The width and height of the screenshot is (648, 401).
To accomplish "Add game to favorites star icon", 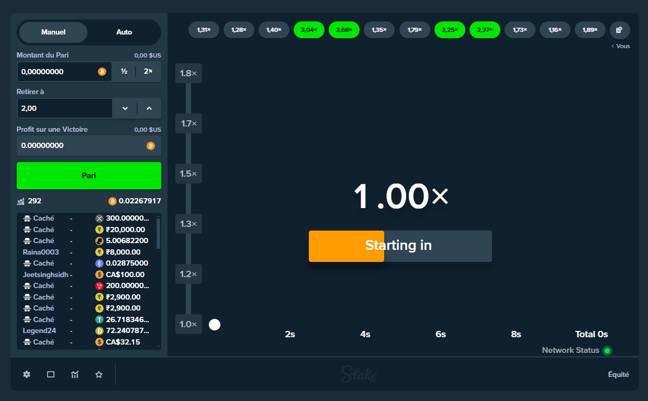I will 99,374.
